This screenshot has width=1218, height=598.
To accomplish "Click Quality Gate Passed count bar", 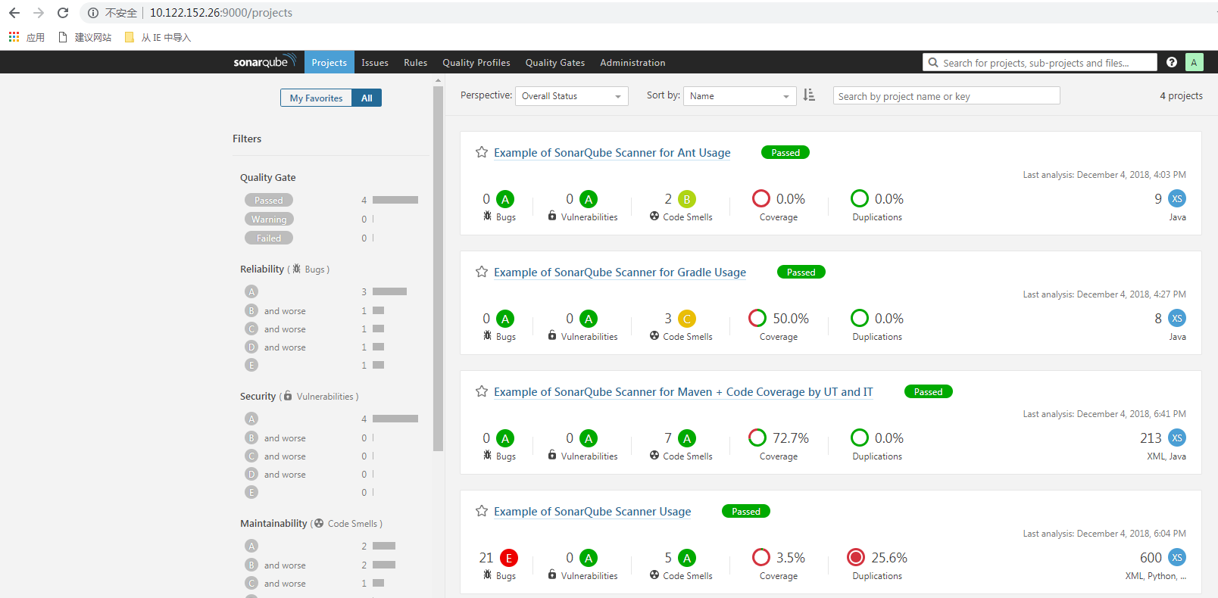I will click(x=395, y=200).
